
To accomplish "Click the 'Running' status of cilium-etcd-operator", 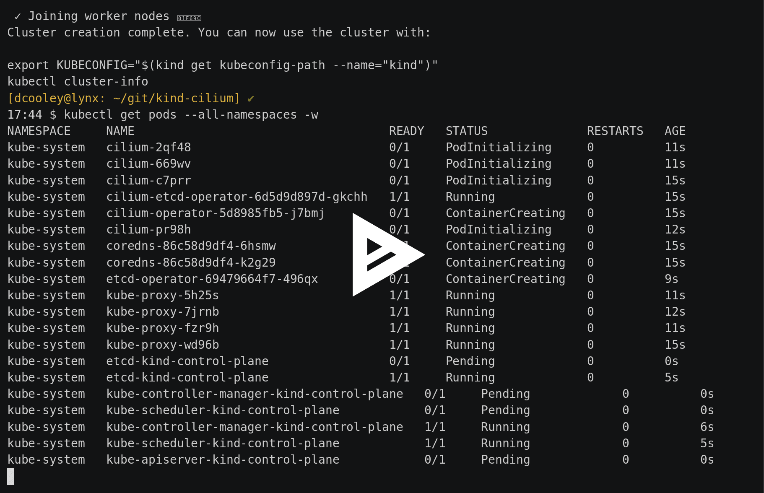I will (470, 197).
